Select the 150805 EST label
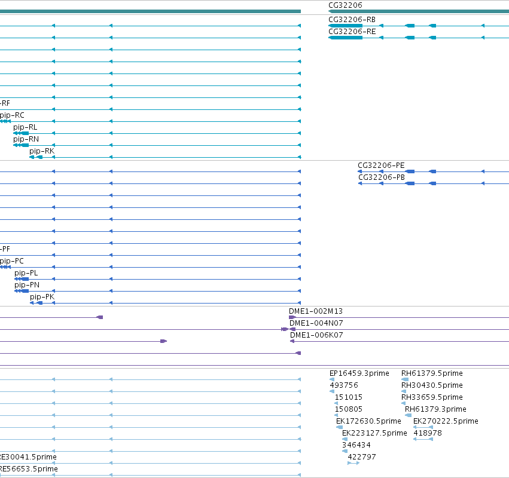509x478 pixels. coord(348,409)
